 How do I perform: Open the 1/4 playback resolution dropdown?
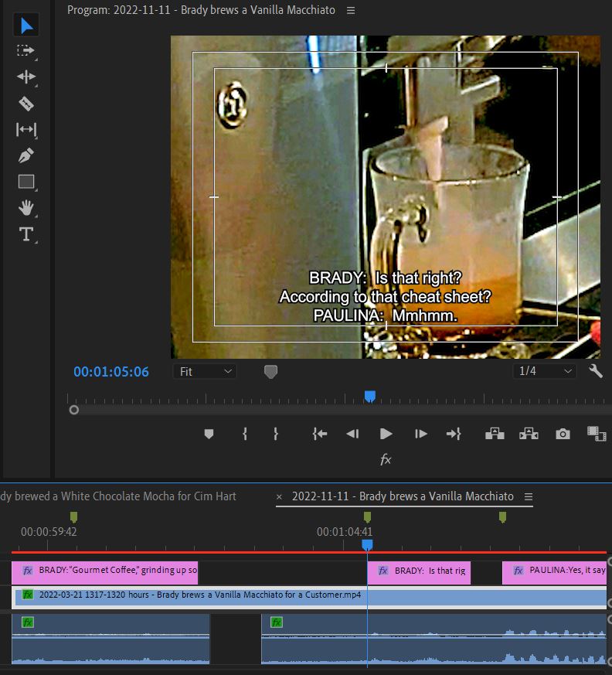pyautogui.click(x=544, y=371)
